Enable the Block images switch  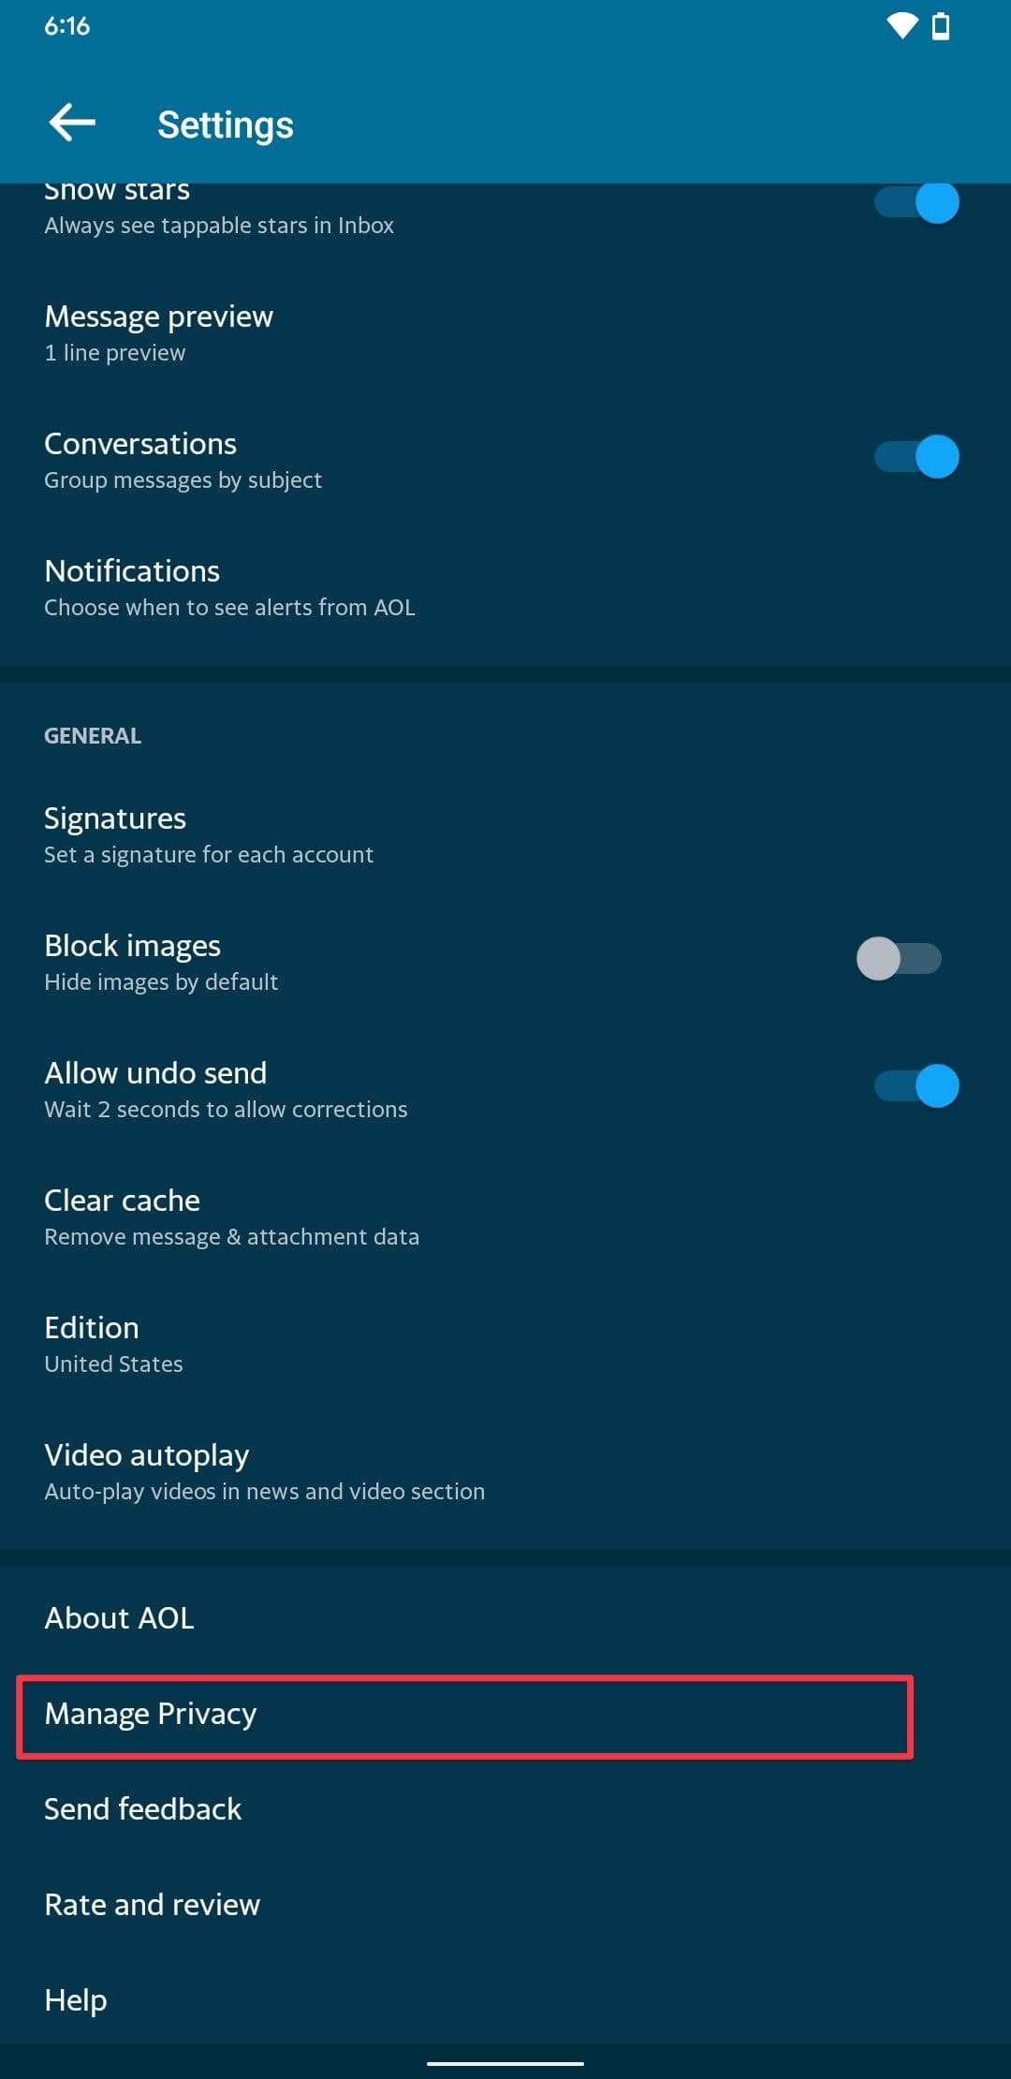[899, 959]
